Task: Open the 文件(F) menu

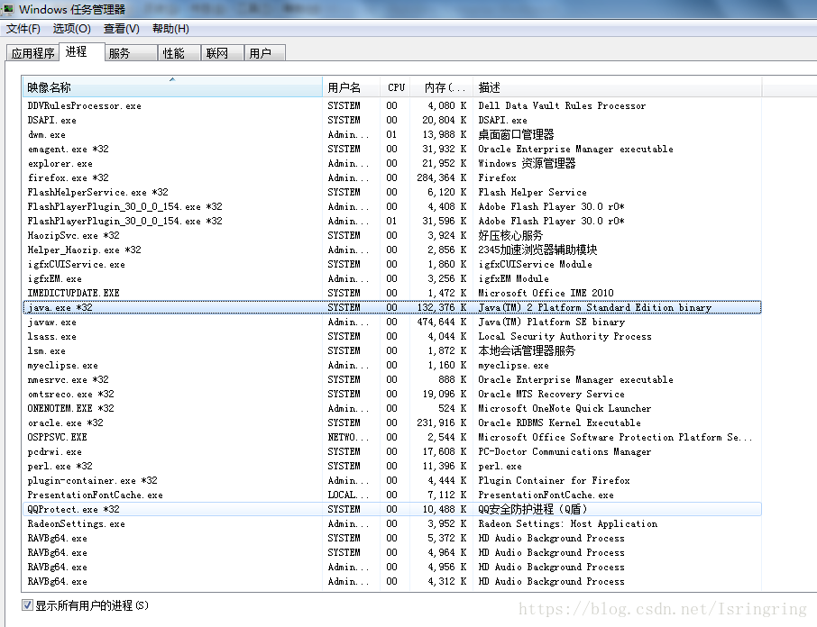Action: (23, 29)
